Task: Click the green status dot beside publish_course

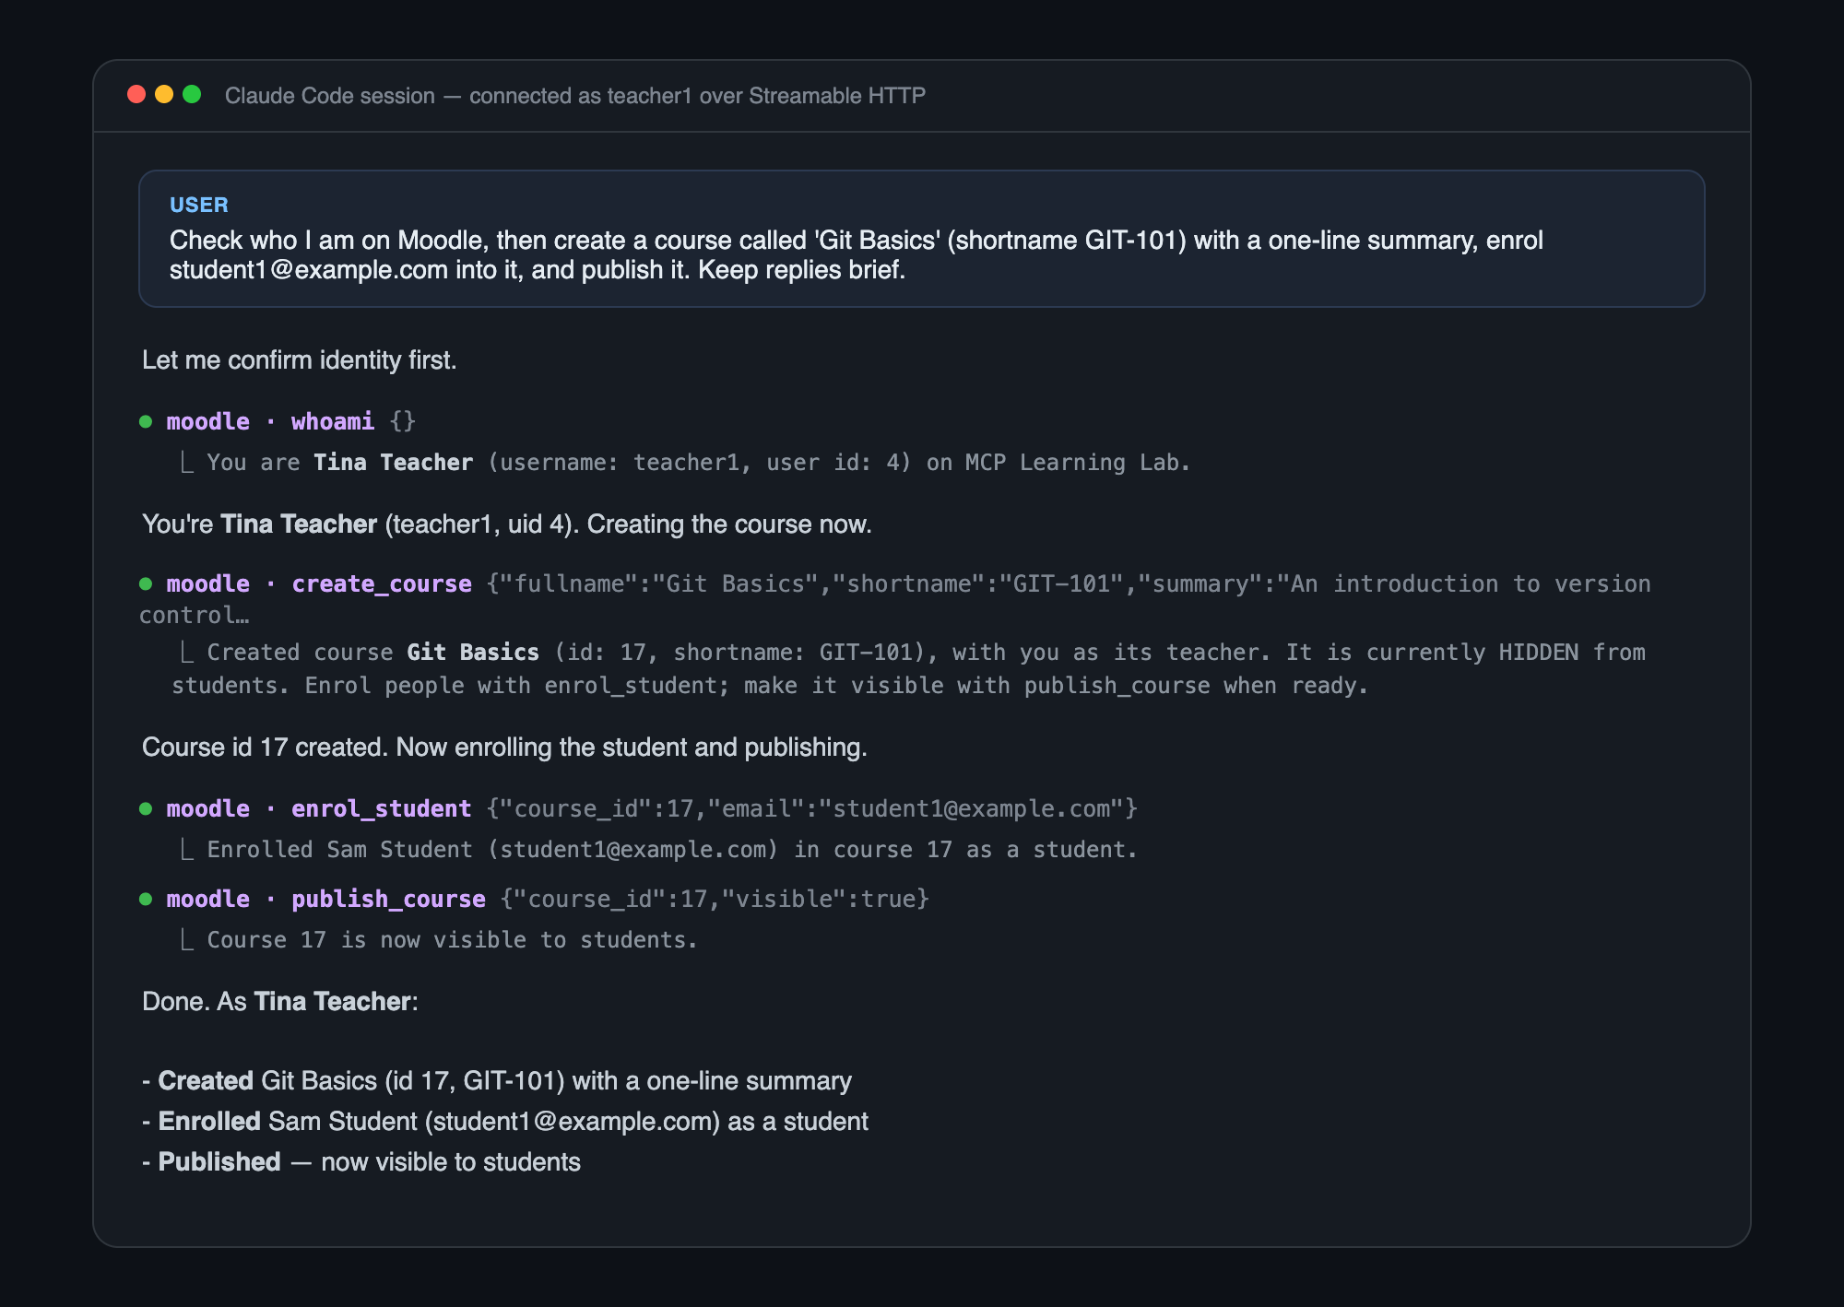Action: pyautogui.click(x=146, y=900)
